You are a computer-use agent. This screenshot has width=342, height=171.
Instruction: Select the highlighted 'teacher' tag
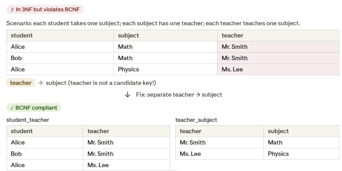tap(21, 83)
